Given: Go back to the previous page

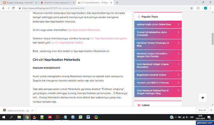Looking at the screenshot, I should [x=3, y=8].
